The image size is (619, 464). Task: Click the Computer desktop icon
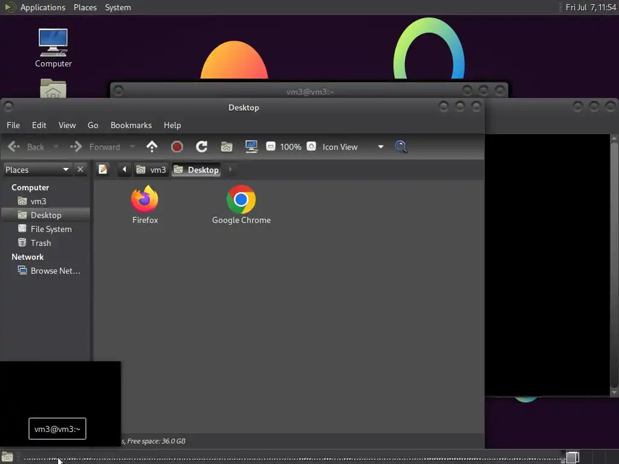point(53,48)
